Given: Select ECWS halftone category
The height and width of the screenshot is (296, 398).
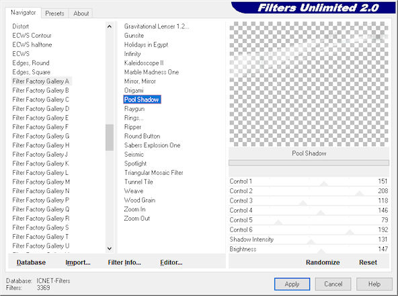Looking at the screenshot, I should 32,44.
